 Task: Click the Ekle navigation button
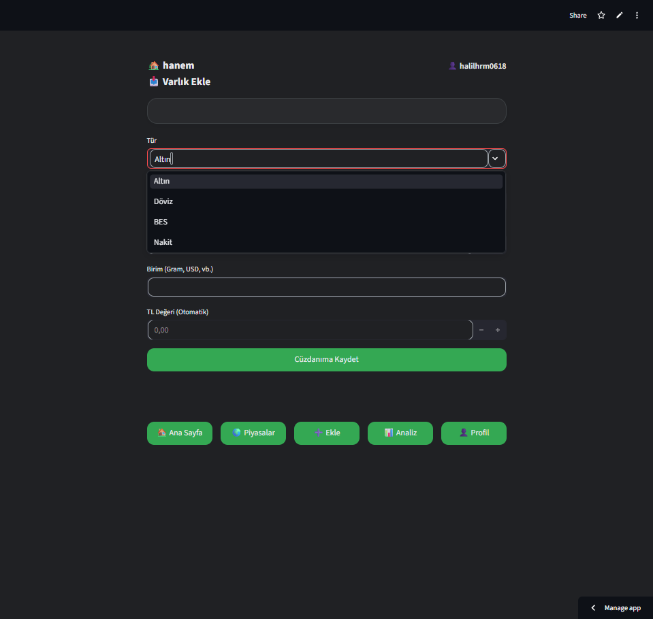[327, 433]
